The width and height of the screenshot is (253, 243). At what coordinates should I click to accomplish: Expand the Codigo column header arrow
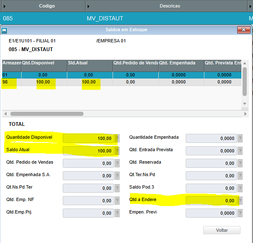coord(5,7)
